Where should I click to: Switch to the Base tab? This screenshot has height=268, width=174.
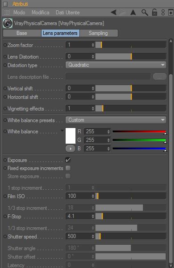point(22,33)
